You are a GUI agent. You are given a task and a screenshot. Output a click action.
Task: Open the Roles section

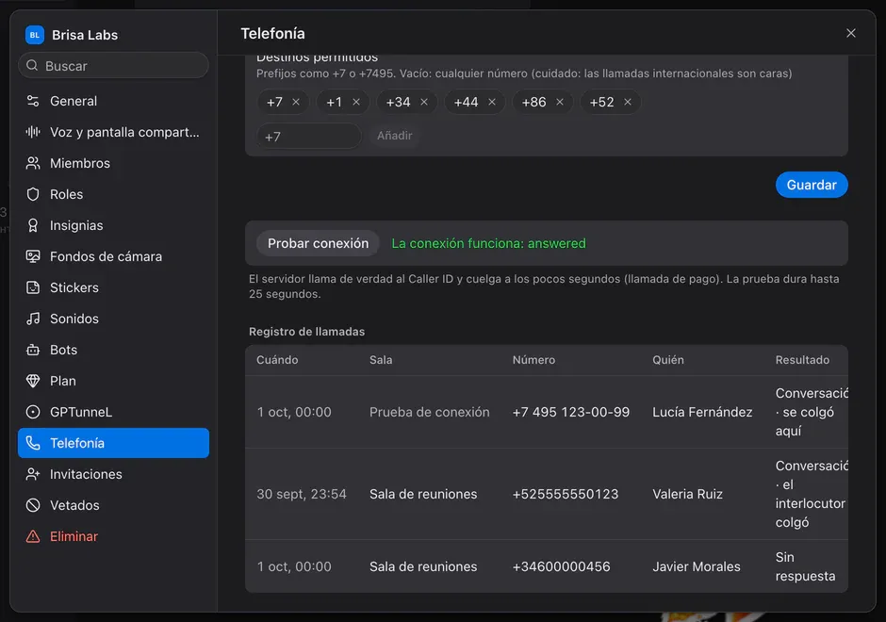point(113,194)
